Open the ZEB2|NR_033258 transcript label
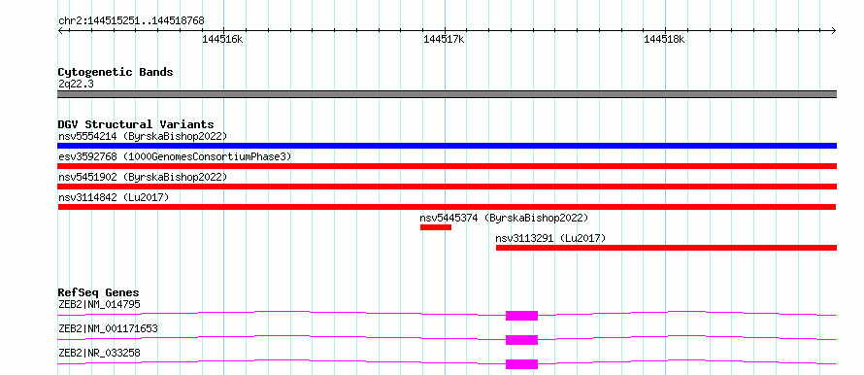This screenshot has width=864, height=375. [x=99, y=353]
